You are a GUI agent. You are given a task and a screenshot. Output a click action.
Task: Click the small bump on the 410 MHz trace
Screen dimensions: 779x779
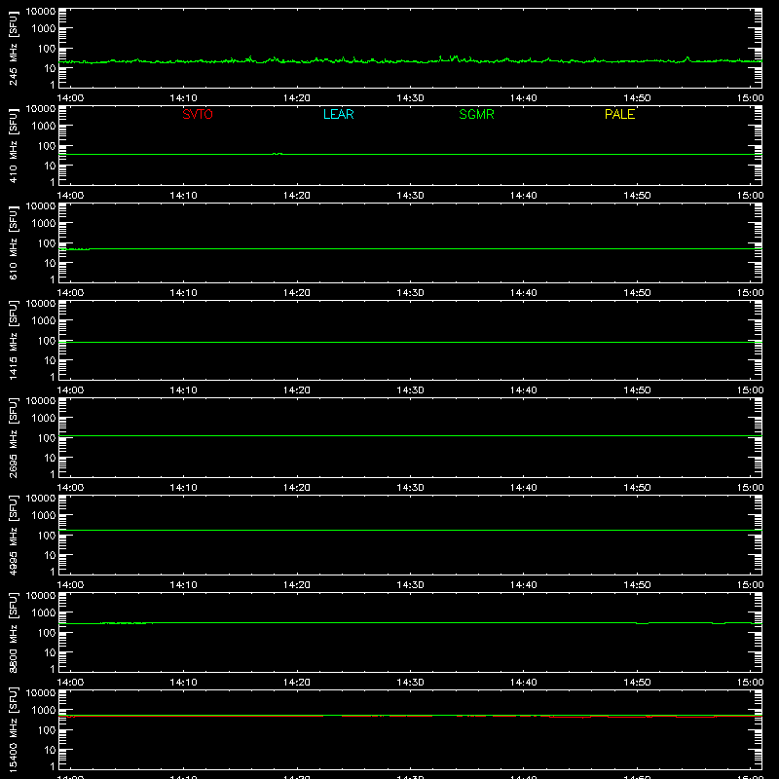278,154
